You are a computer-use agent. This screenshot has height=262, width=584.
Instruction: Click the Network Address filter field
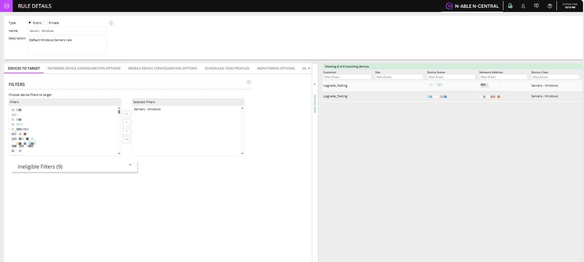pyautogui.click(x=503, y=77)
